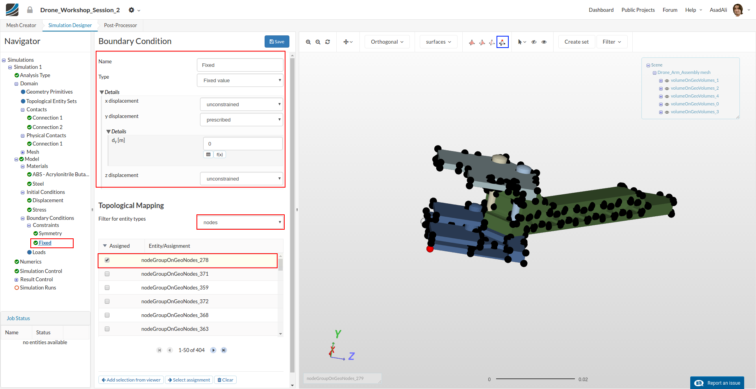The image size is (756, 389).
Task: Switch to the Post-Processor tab
Action: coord(120,26)
